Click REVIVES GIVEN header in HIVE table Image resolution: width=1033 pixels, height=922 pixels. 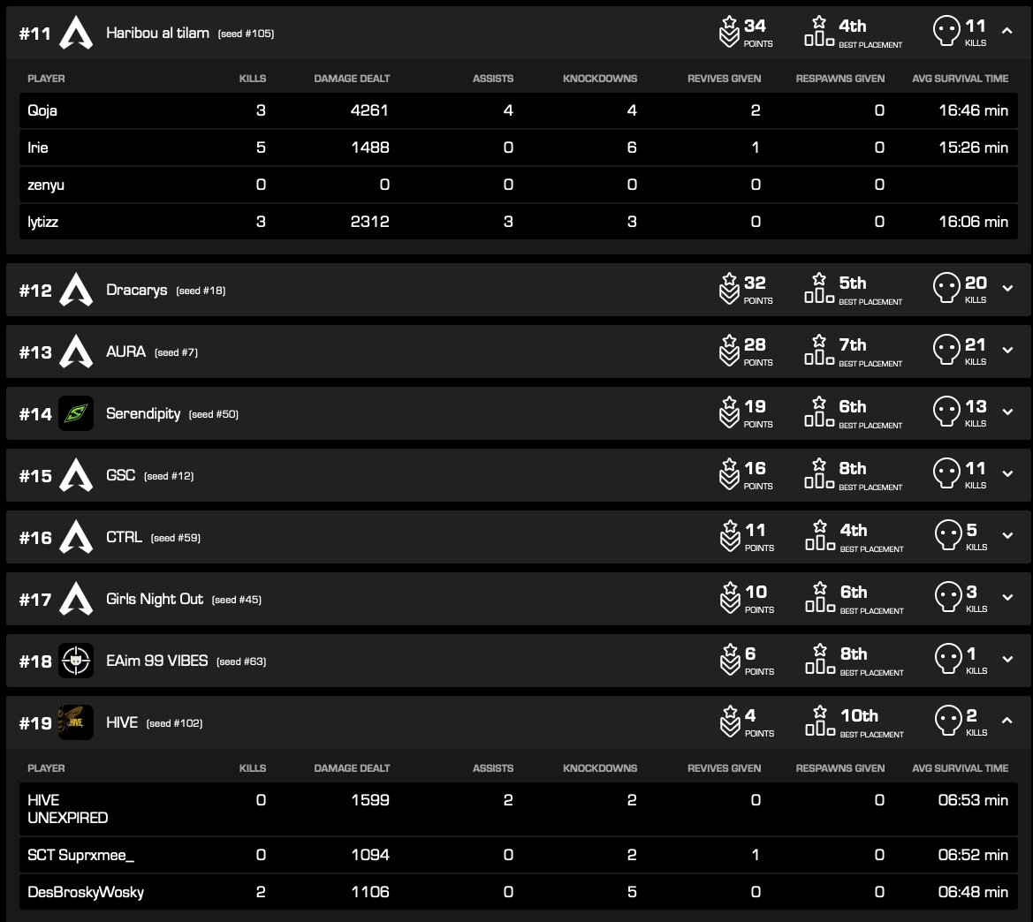(x=724, y=768)
